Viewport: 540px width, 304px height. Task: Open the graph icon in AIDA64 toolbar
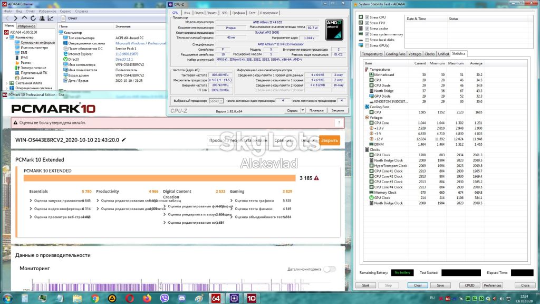coord(51,18)
